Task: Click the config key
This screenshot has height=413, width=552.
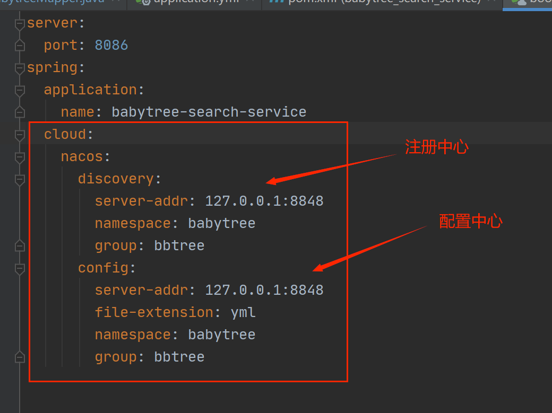Action: coord(103,268)
